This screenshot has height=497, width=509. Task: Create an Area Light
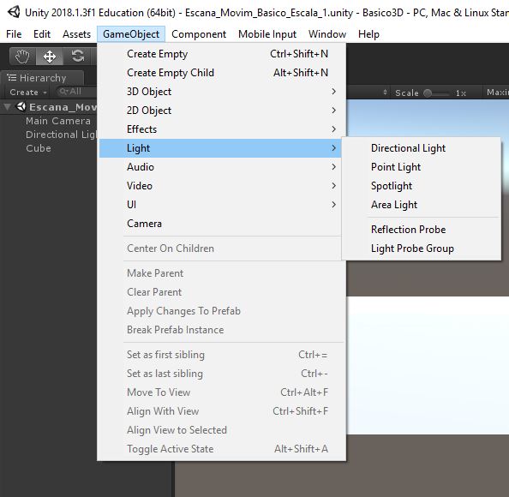tap(422, 205)
